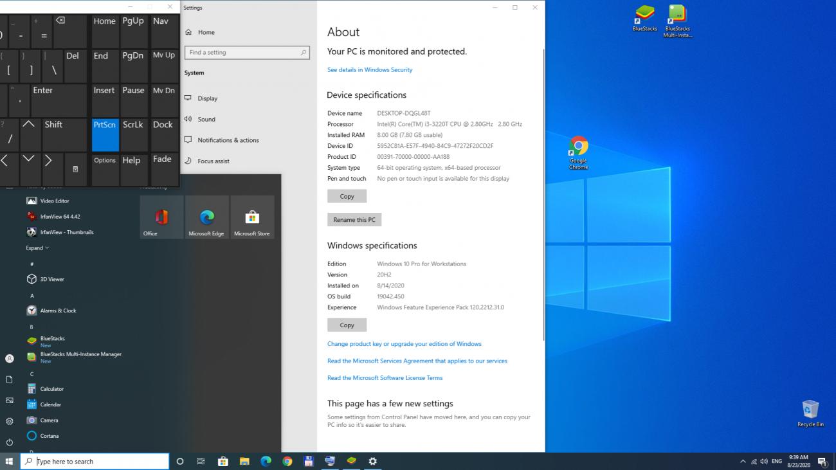Viewport: 836px width, 470px height.
Task: Click PrtScn key on on-screen keyboard
Action: pos(105,135)
